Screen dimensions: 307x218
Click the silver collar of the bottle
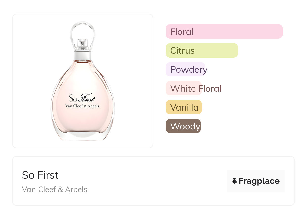point(82,55)
